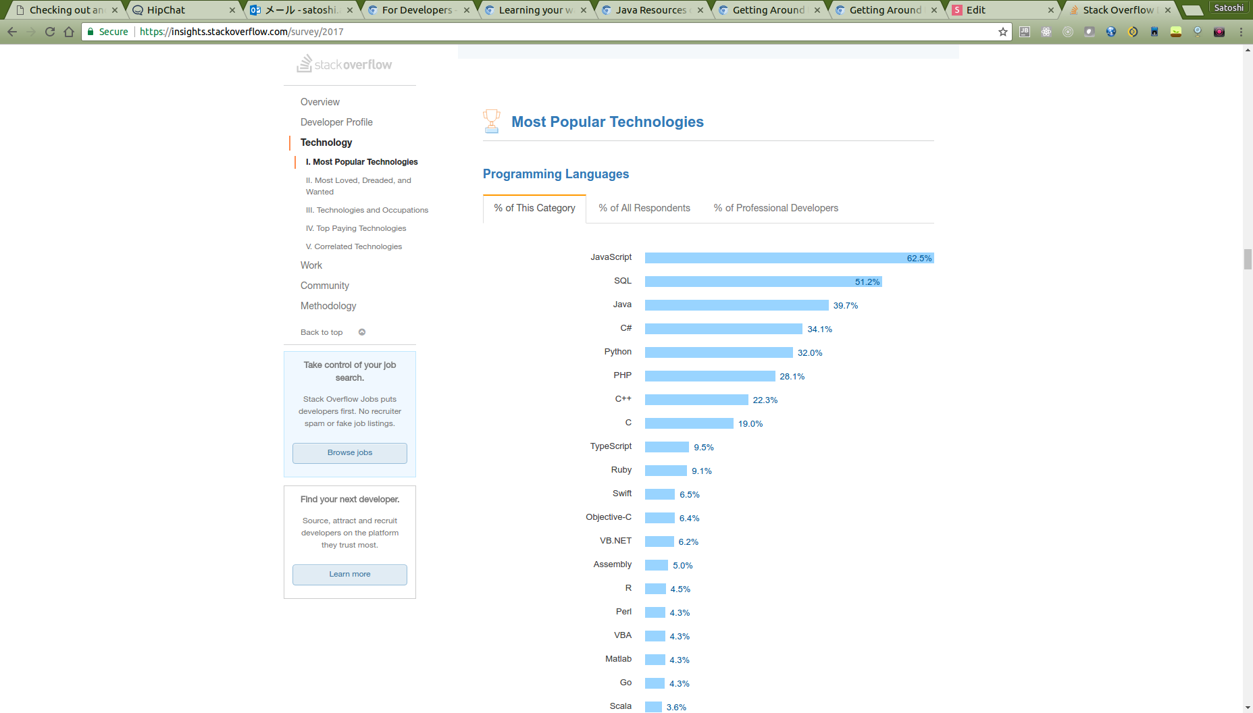Reload the current page
Screen dimensions: 1253x713
50,32
